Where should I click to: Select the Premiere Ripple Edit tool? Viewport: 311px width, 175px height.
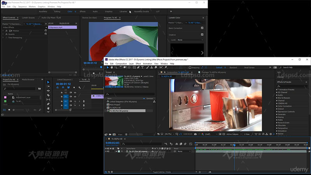tap(48, 91)
